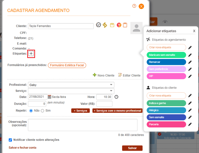Click Salvar e fechar conta link

(x=23, y=147)
